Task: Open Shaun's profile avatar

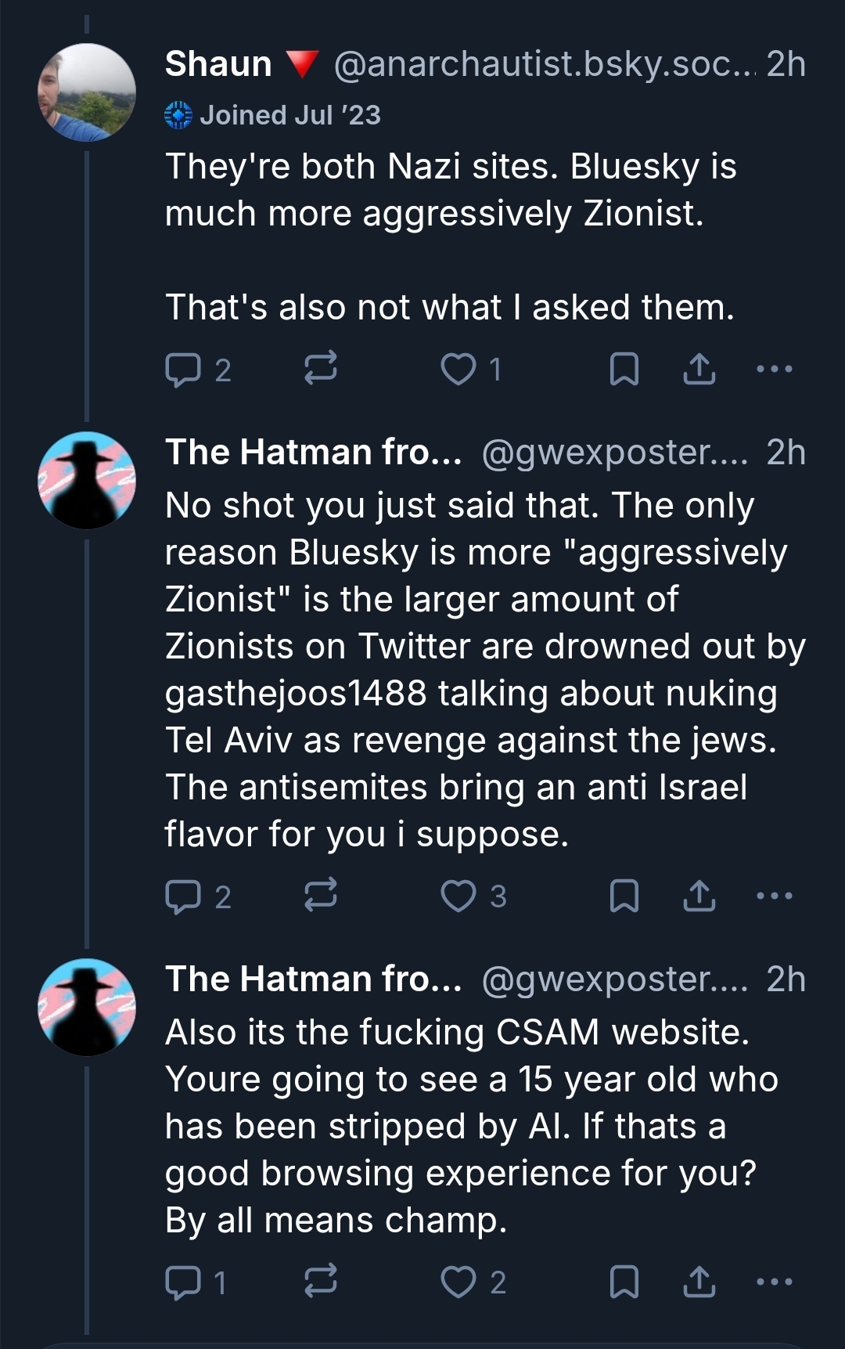Action: coord(87,92)
